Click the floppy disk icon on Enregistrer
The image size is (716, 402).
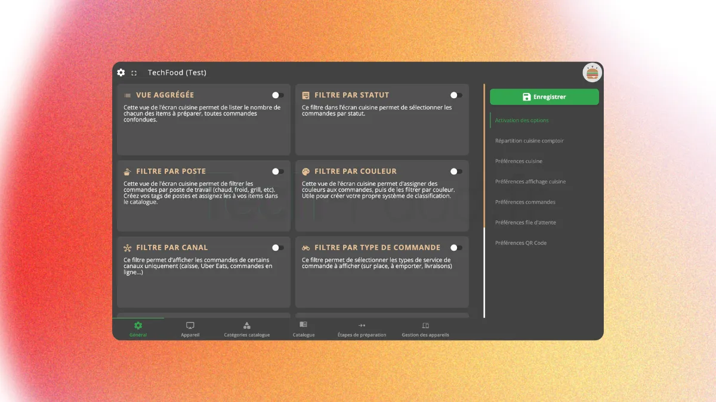[526, 97]
